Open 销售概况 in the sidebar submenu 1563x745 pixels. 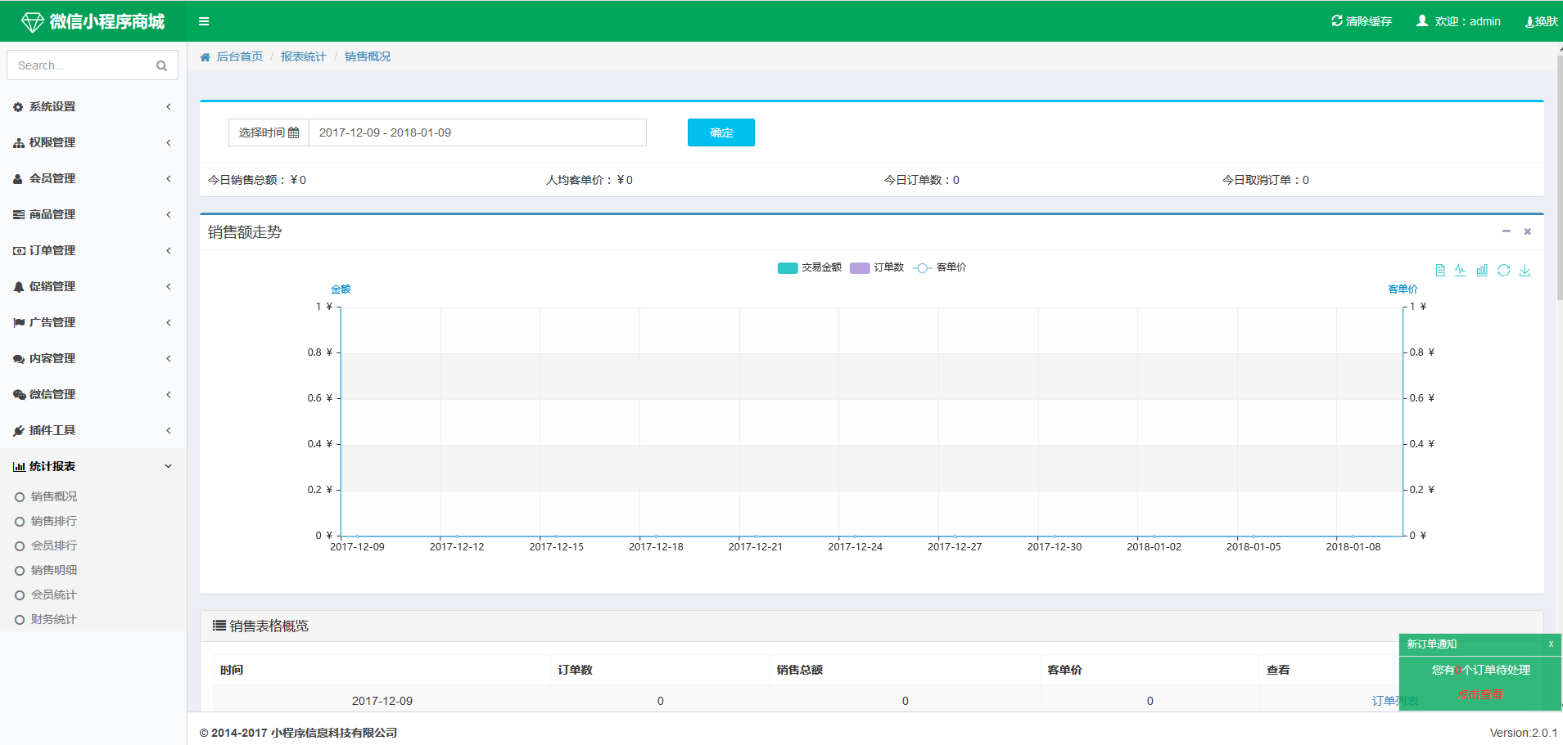pos(54,496)
